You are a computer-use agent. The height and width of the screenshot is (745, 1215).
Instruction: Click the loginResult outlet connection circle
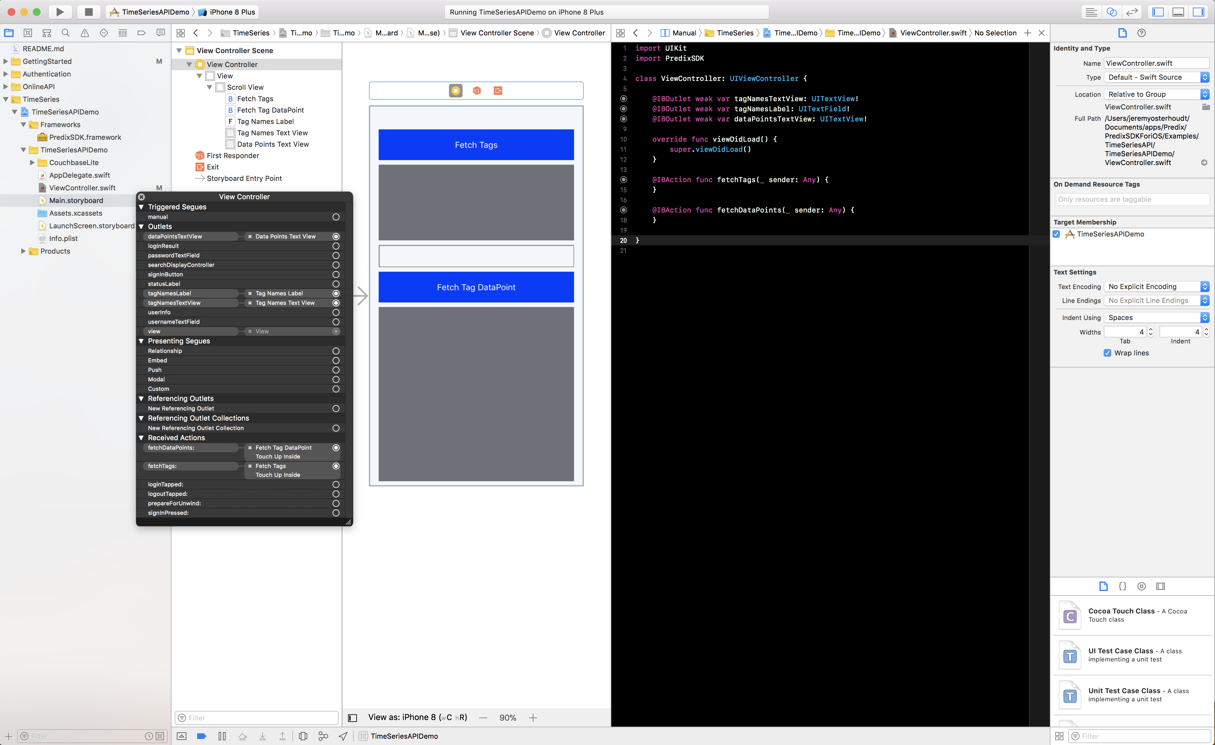336,246
